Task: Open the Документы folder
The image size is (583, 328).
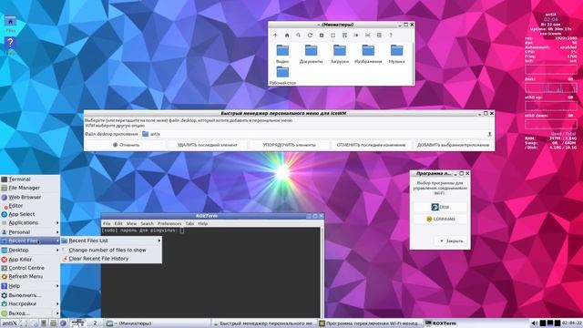Action: click(x=311, y=54)
